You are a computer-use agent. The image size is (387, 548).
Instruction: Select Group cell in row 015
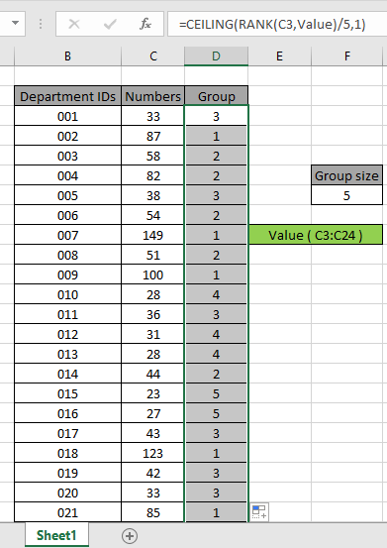click(217, 393)
